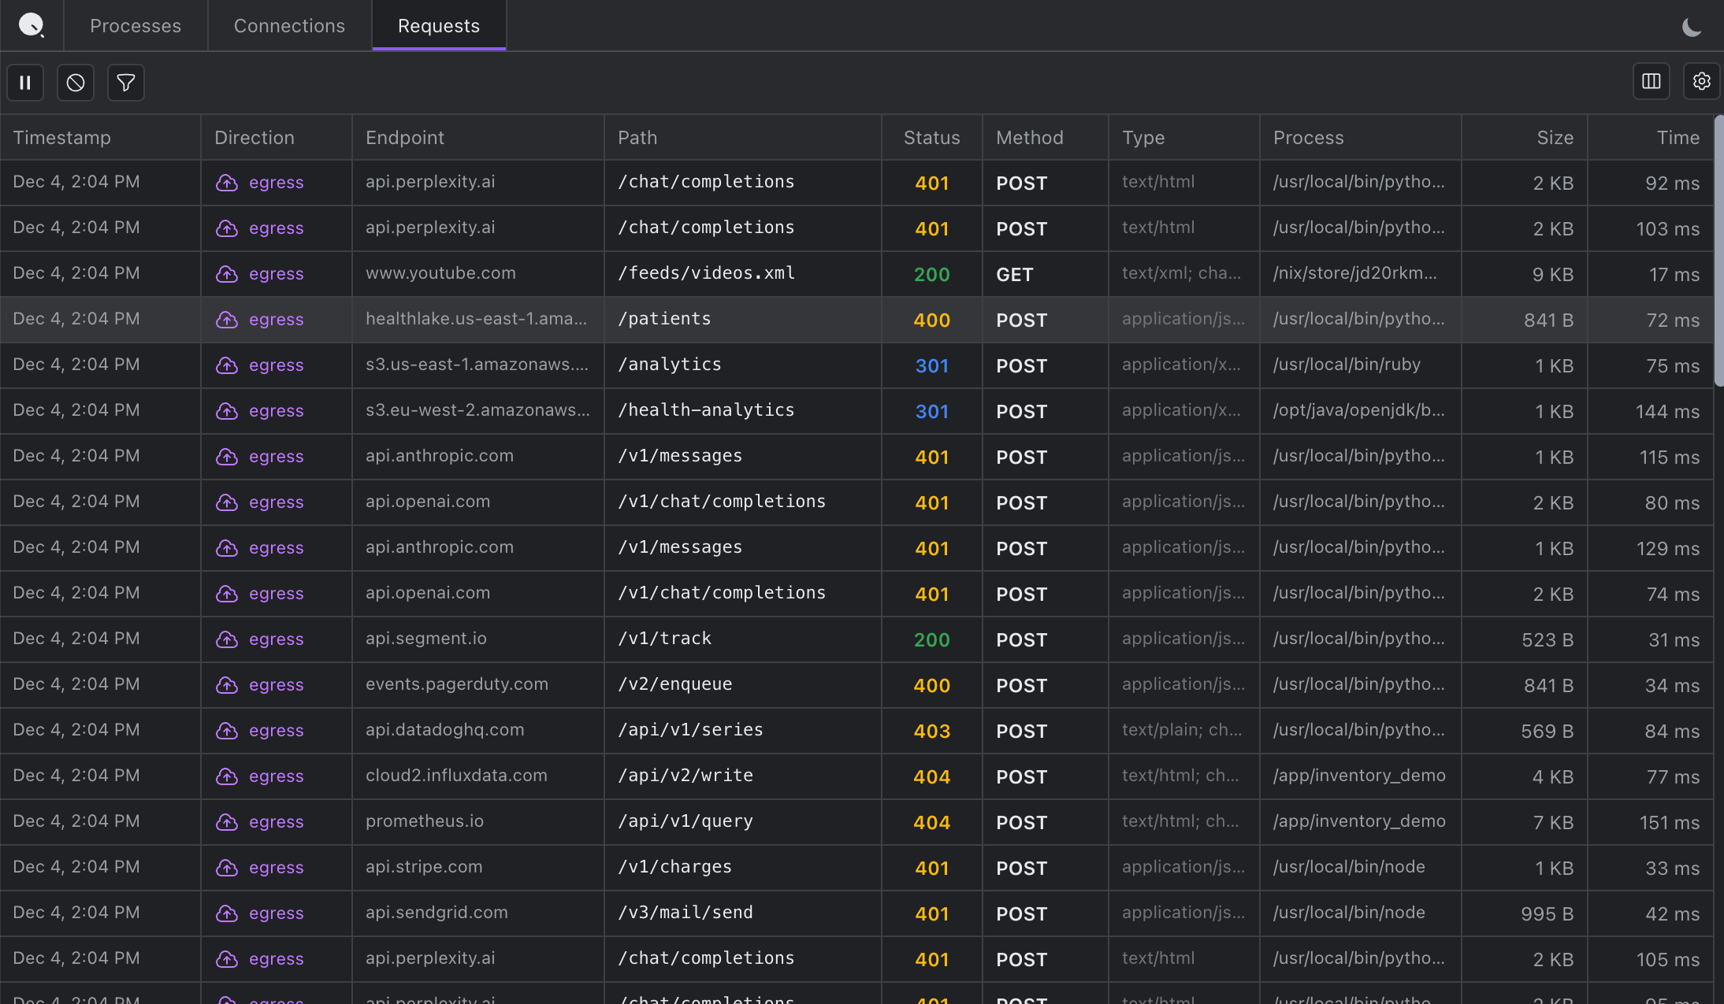The height and width of the screenshot is (1004, 1724).
Task: Clear the request list
Action: point(76,83)
